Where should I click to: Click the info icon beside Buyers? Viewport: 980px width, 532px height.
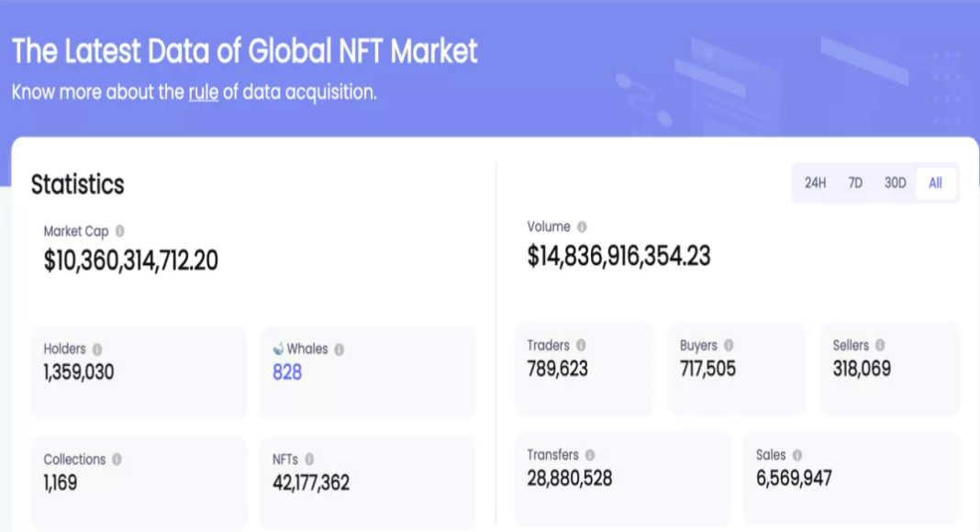click(729, 346)
